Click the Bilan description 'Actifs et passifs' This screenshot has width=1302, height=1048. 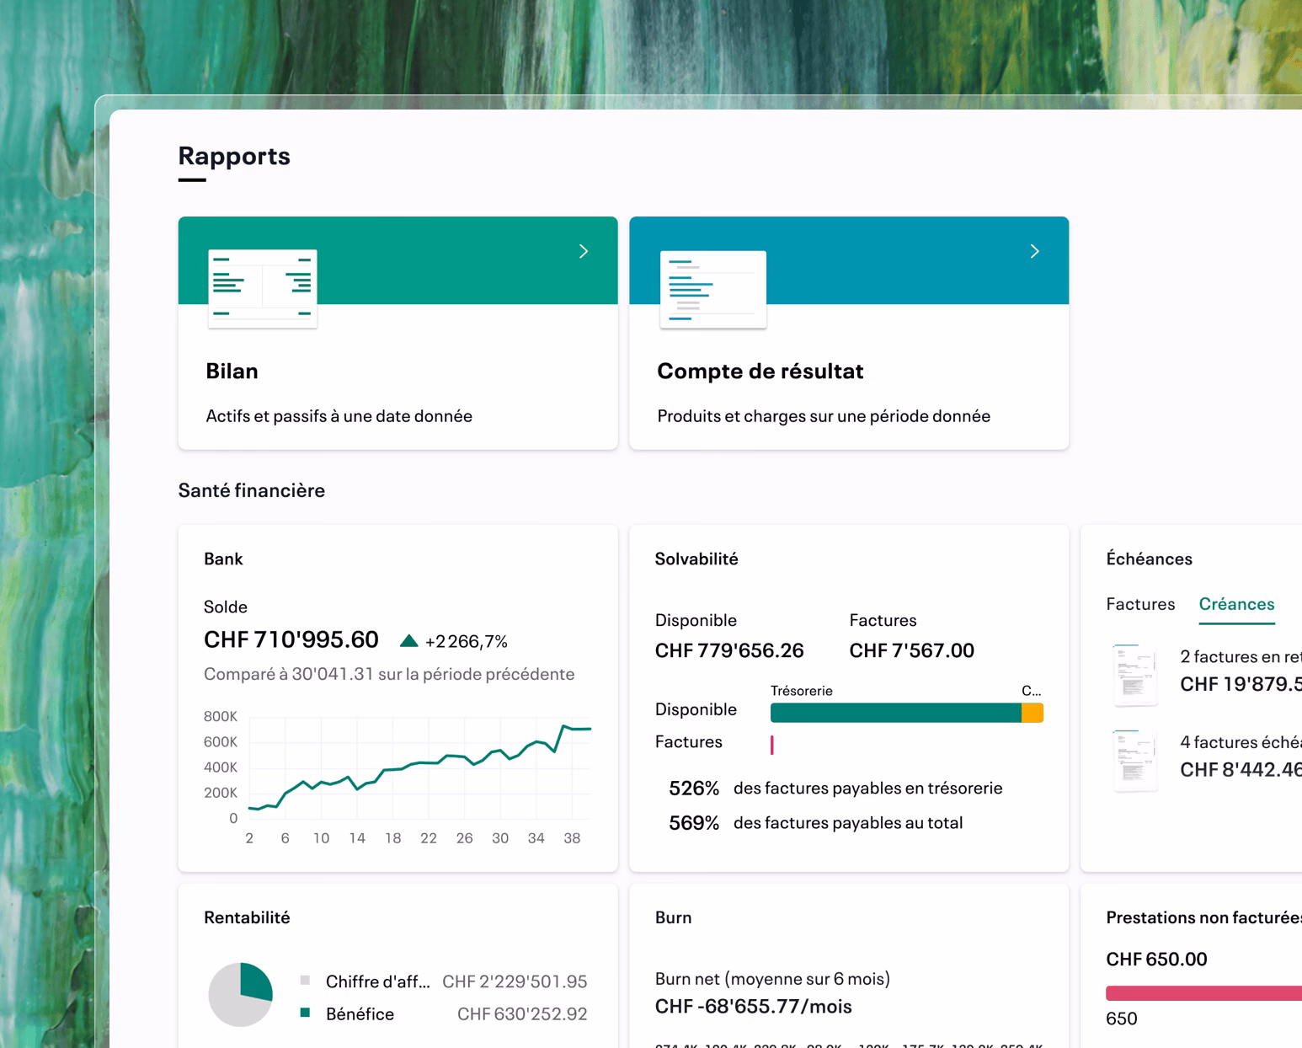coord(339,416)
